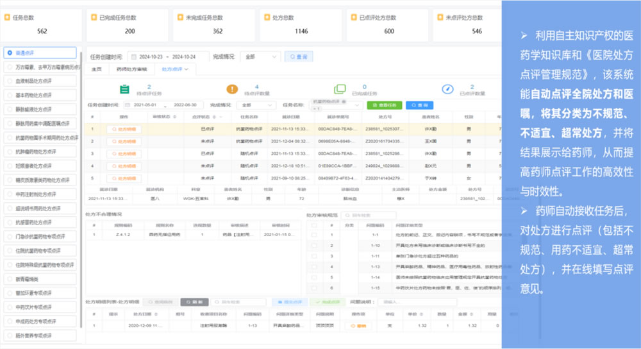Expand the 任务名称 multi-select dropdown
This screenshot has height=349, width=641.
[336, 105]
